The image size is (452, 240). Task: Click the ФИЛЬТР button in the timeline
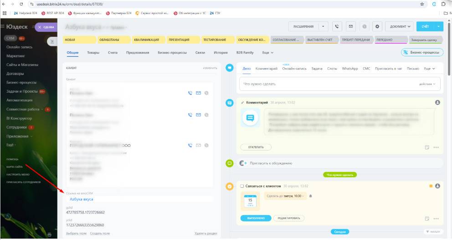[433, 232]
